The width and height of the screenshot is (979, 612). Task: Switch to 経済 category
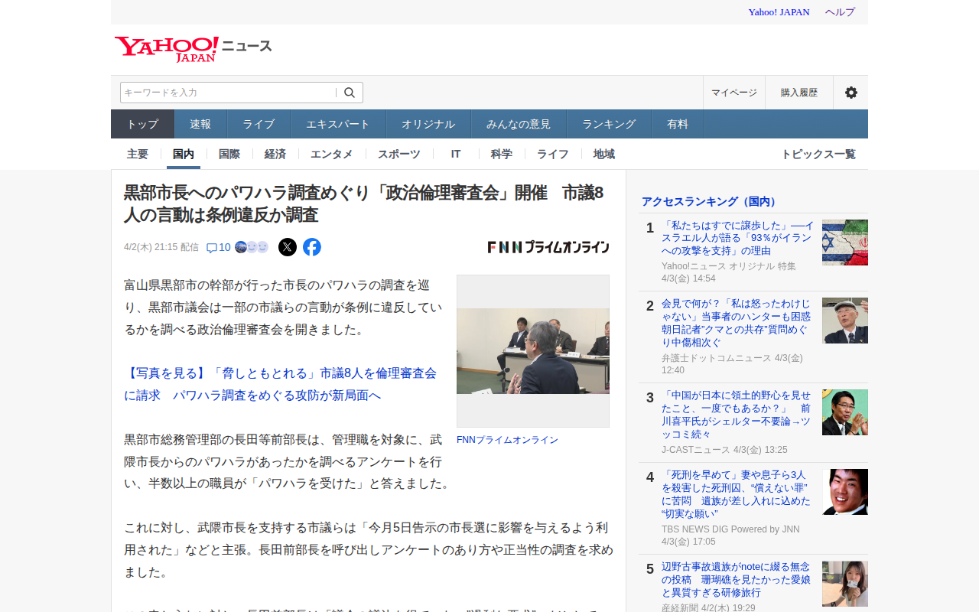pyautogui.click(x=275, y=154)
